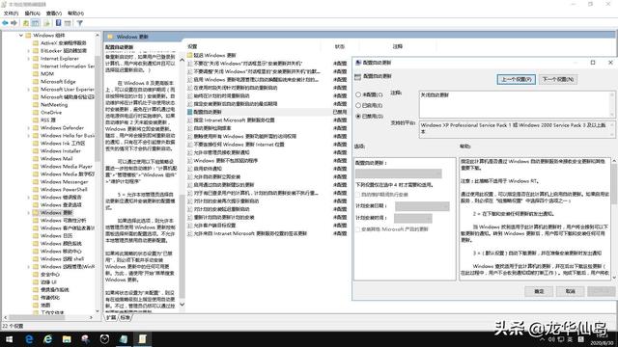Screen dimensions: 618x347
Task: Click the 状态 column header
Action: coord(339,46)
